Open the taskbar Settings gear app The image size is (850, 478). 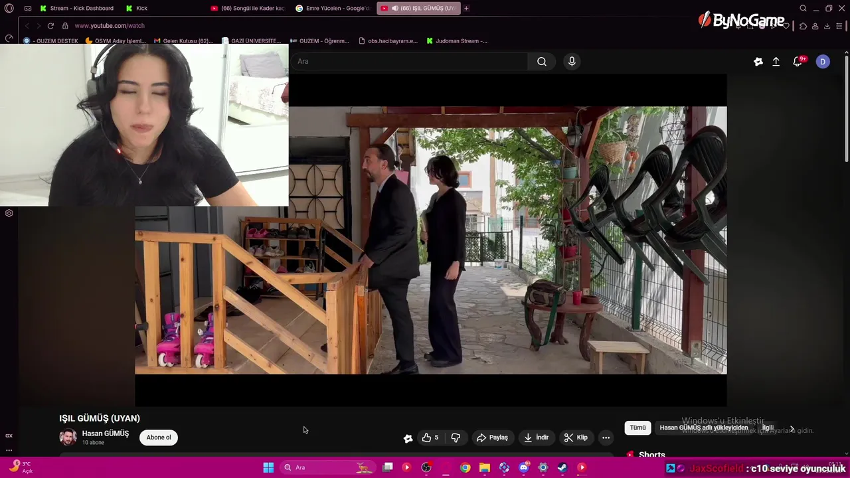pos(543,467)
